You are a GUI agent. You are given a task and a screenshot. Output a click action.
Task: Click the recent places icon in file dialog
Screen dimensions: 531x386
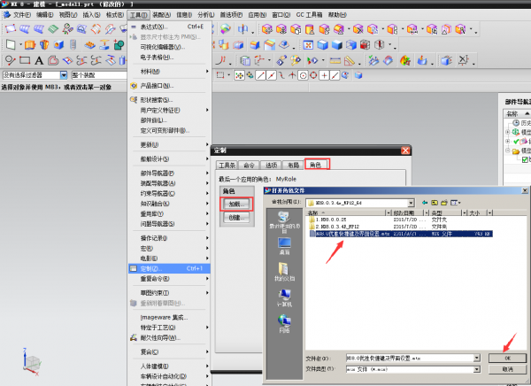click(x=284, y=217)
